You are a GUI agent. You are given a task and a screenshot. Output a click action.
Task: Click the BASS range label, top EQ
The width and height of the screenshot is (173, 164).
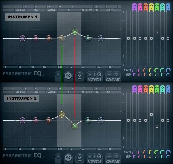point(36,10)
